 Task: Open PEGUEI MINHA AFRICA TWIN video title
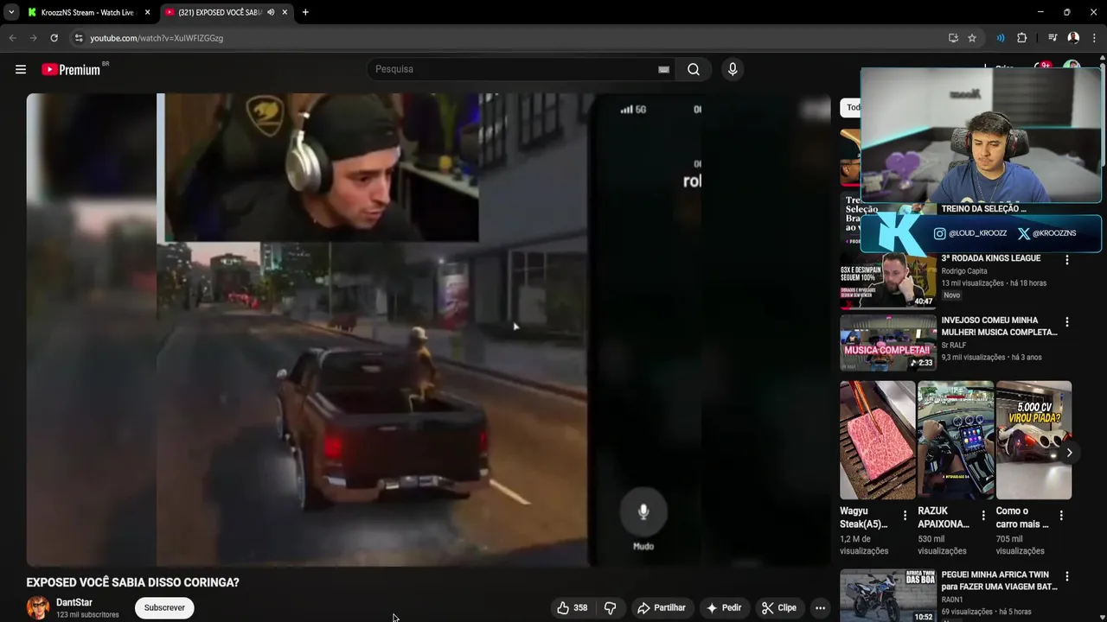pos(1000,581)
